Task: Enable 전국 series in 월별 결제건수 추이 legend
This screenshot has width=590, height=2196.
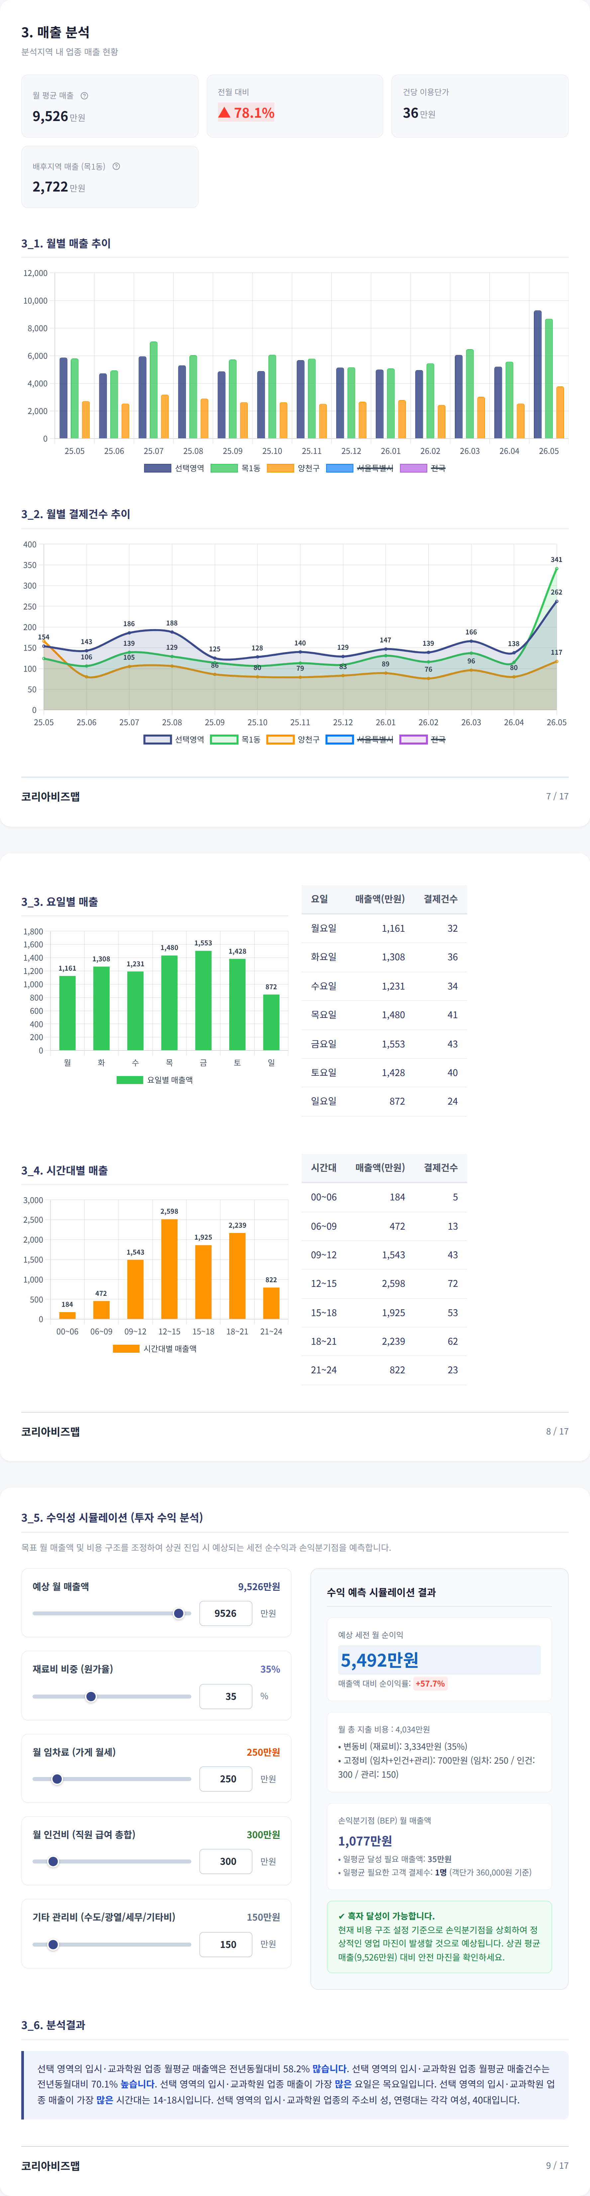Action: [x=422, y=739]
